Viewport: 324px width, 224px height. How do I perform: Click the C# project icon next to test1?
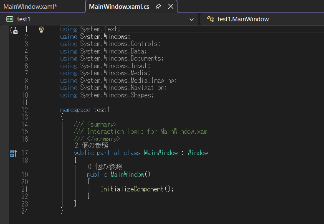10,19
